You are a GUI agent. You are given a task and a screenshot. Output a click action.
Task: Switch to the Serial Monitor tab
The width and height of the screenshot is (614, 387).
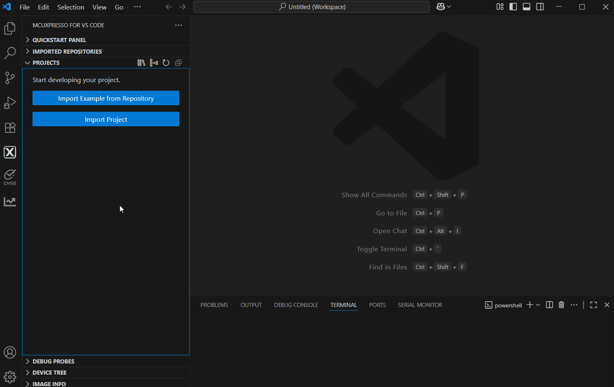420,304
